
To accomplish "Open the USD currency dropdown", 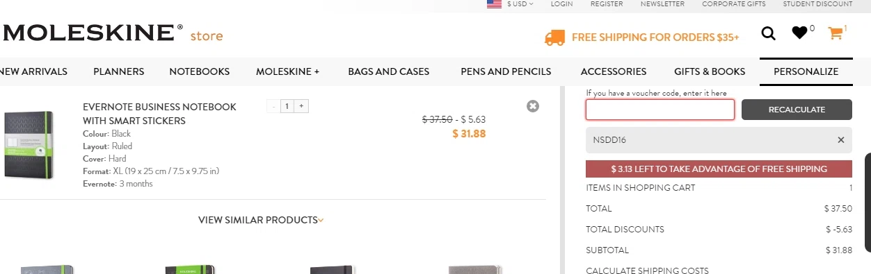I will [520, 4].
